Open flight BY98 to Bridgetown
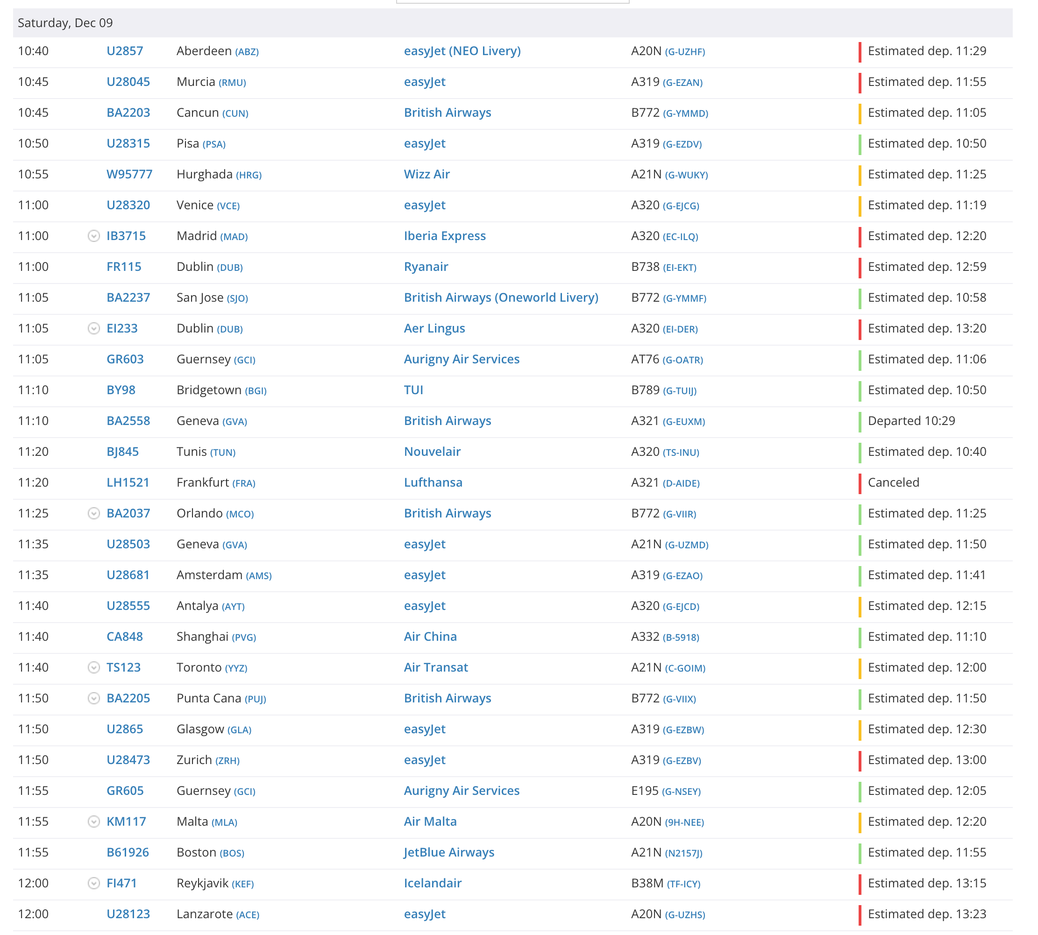This screenshot has width=1038, height=935. [121, 390]
